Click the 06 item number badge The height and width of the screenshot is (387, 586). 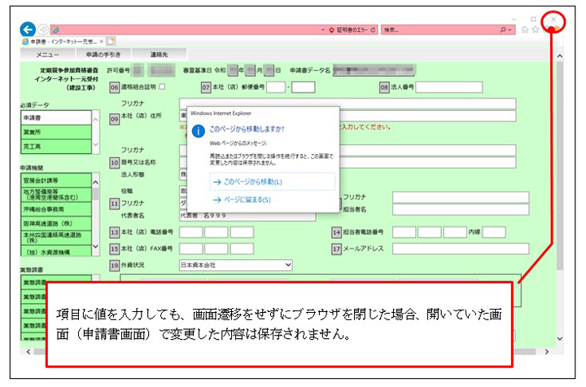(114, 86)
